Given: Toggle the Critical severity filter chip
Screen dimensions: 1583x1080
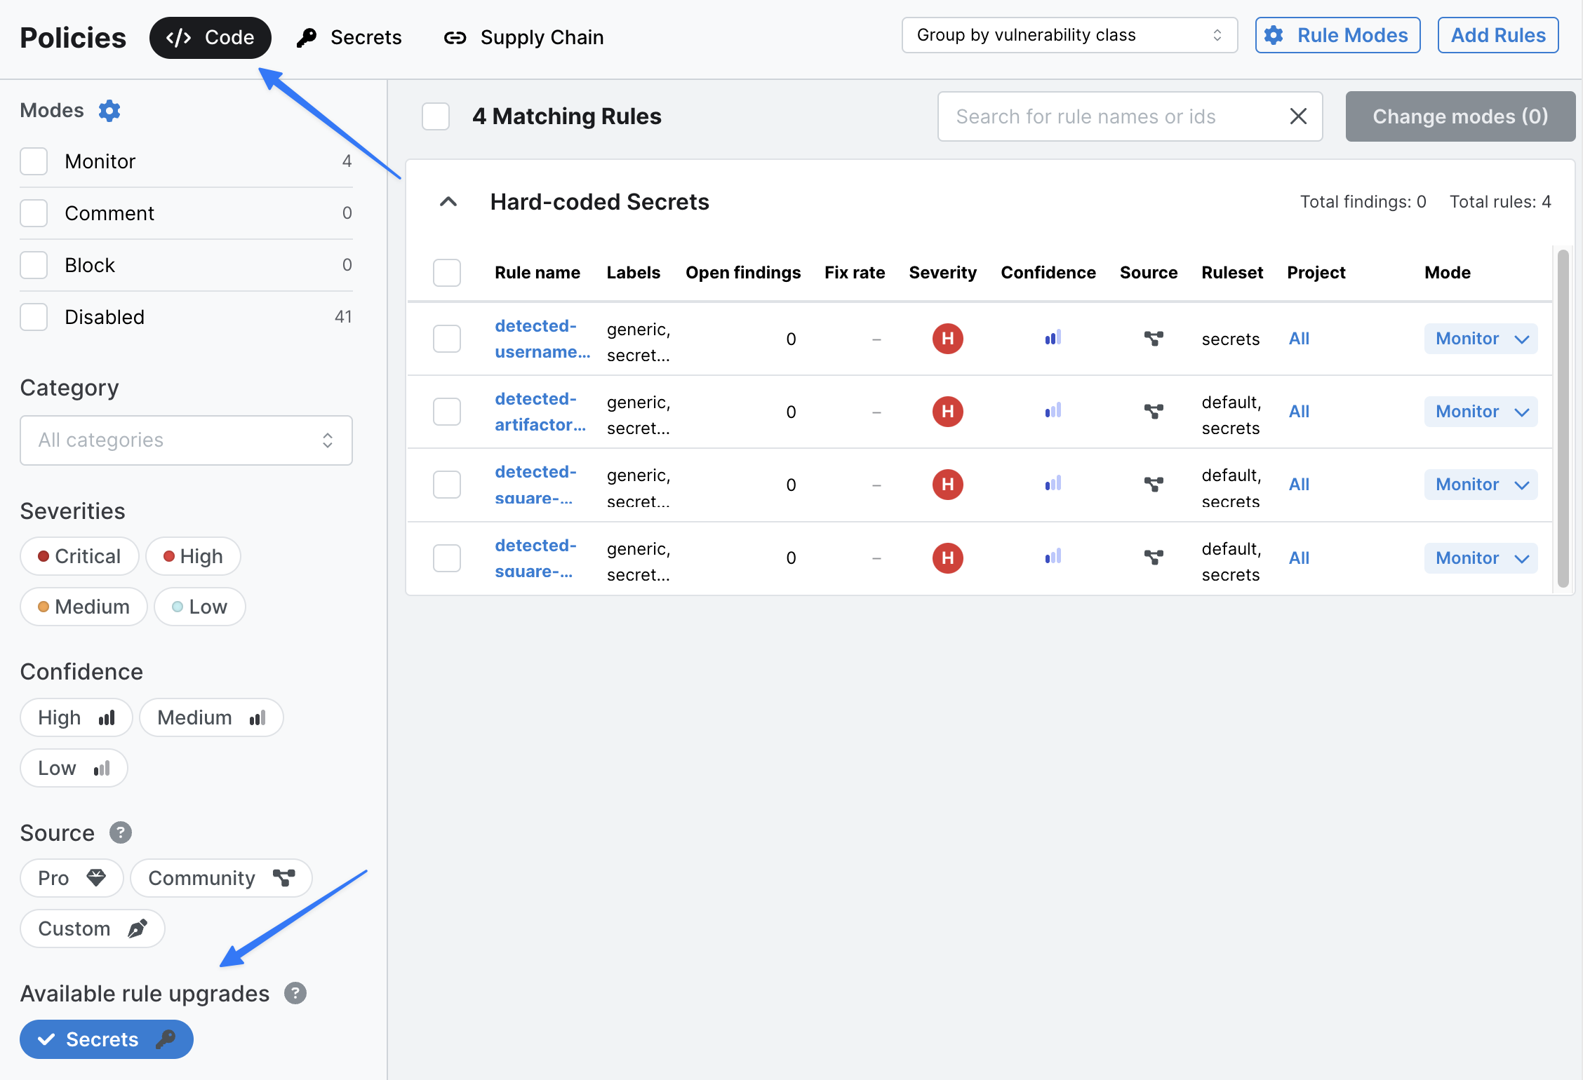Looking at the screenshot, I should 79,556.
